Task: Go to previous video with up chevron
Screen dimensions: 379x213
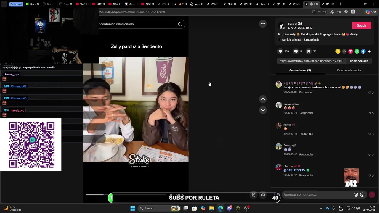Action: 263,99
